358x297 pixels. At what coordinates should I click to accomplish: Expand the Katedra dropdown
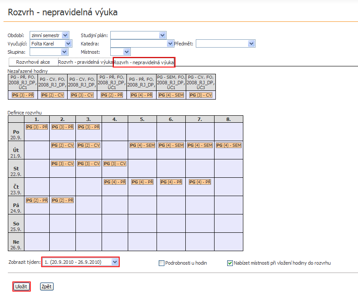pos(142,44)
